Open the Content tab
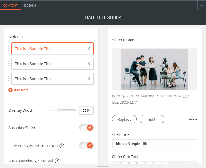Image resolution: width=206 pixels, height=168 pixels. click(x=11, y=5)
